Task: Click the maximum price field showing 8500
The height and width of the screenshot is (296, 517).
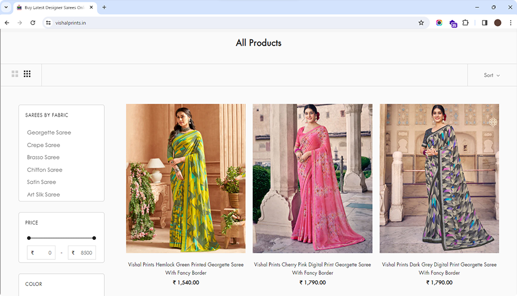Action: 82,253
